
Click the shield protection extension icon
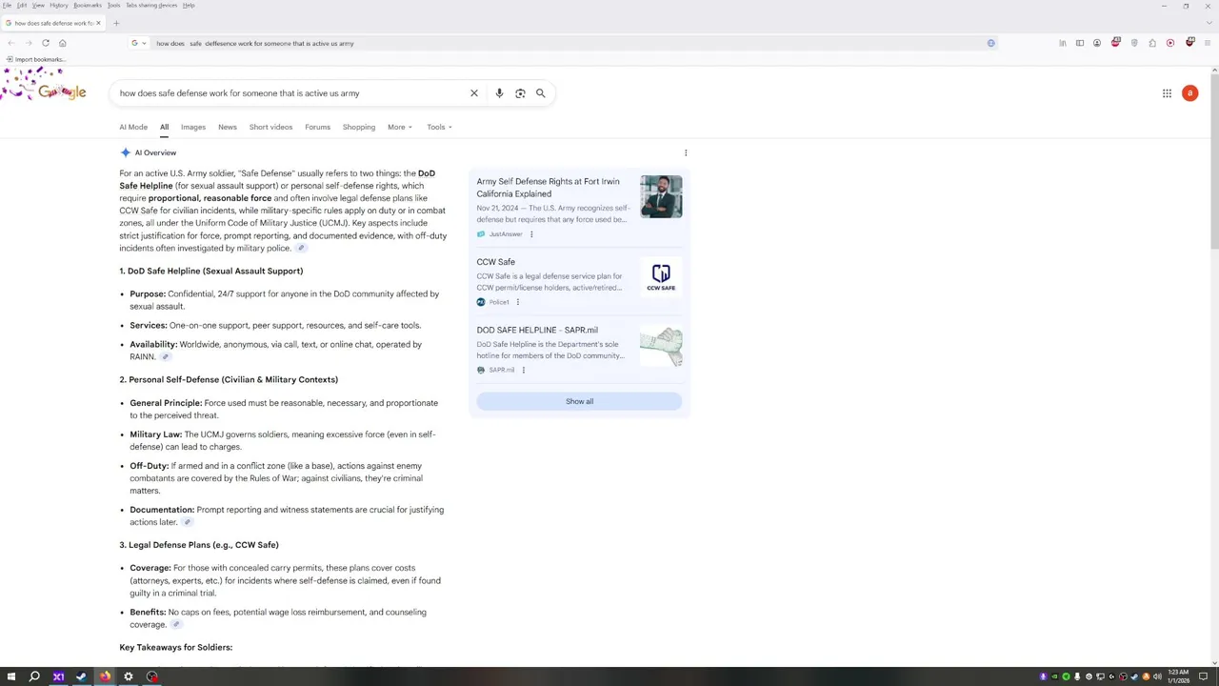click(1133, 43)
